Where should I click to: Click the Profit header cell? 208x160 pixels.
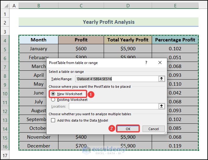pyautogui.click(x=81, y=40)
